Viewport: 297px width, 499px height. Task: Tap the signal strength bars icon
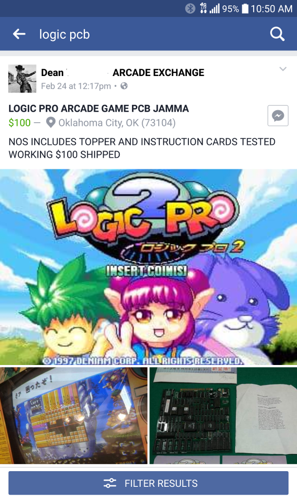(215, 9)
